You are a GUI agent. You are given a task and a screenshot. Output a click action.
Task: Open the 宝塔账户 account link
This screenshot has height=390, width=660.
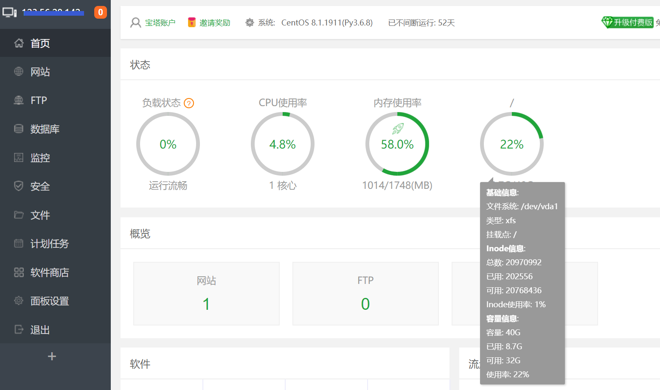point(160,23)
